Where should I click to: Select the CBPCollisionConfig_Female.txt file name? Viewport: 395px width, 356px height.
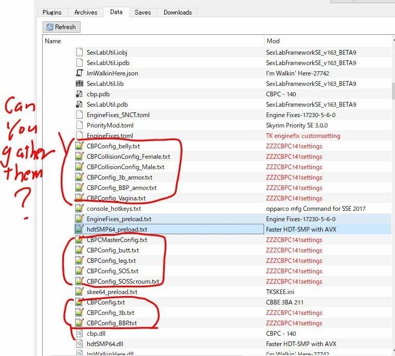128,157
